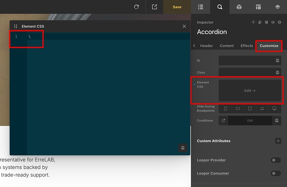Open dynamic content for Conditions
The height and width of the screenshot is (187, 287).
click(277, 120)
